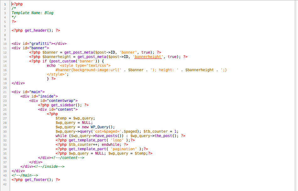Click $tb_counter = 1 on line 30
Viewport: 298px width, 191px height.
(x=161, y=131)
